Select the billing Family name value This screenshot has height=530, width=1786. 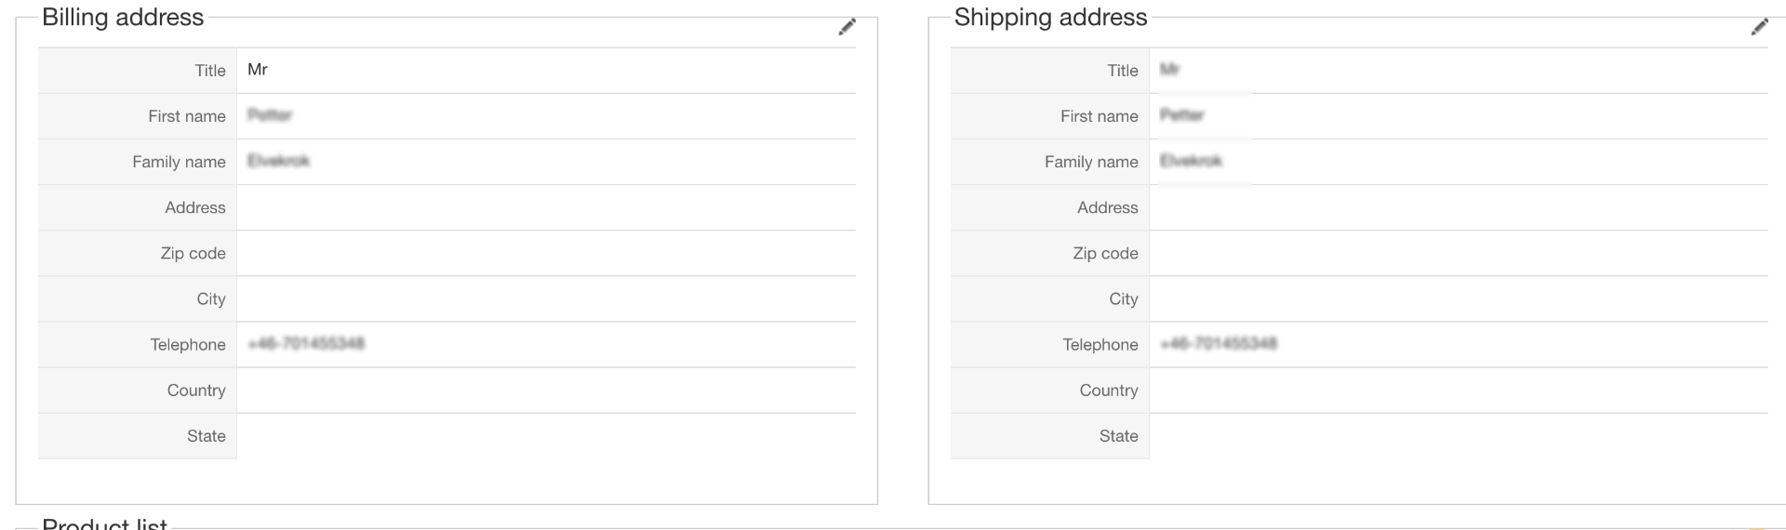point(278,161)
